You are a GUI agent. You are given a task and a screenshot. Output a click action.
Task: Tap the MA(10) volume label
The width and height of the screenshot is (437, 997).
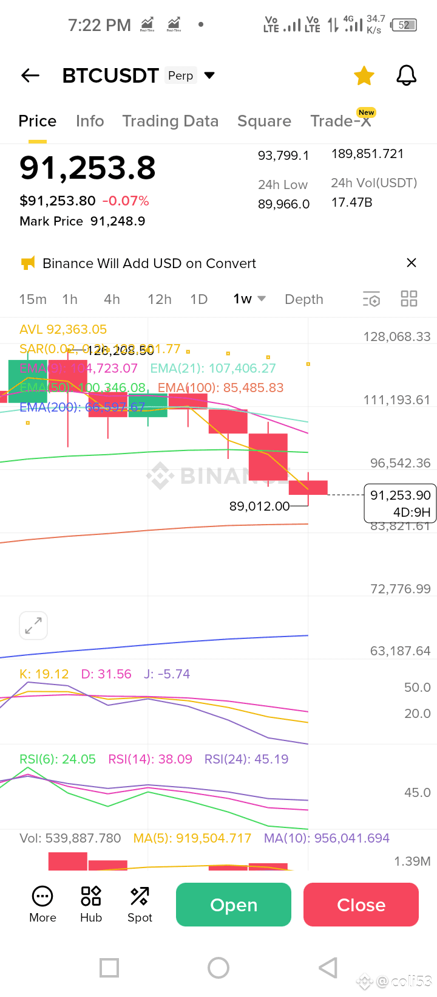click(x=327, y=838)
